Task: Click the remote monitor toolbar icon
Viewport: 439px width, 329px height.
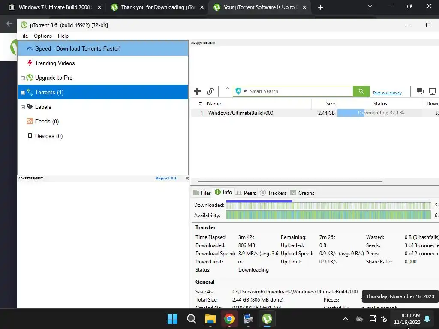Action: [433, 91]
